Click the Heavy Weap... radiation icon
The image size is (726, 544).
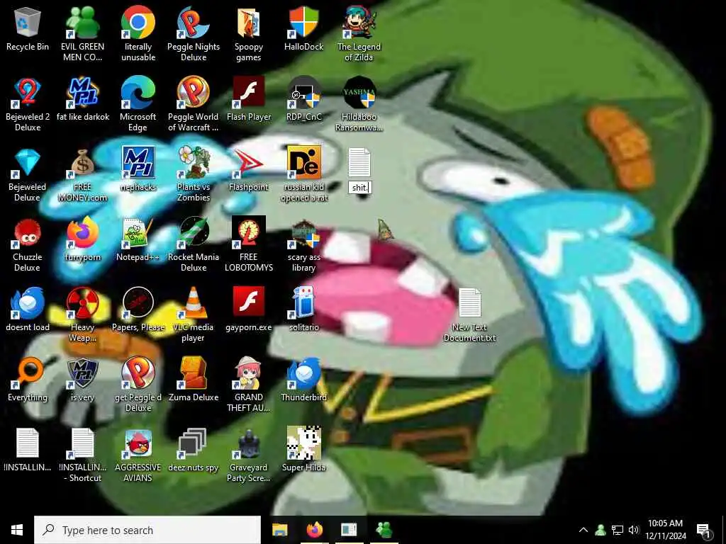click(x=82, y=303)
